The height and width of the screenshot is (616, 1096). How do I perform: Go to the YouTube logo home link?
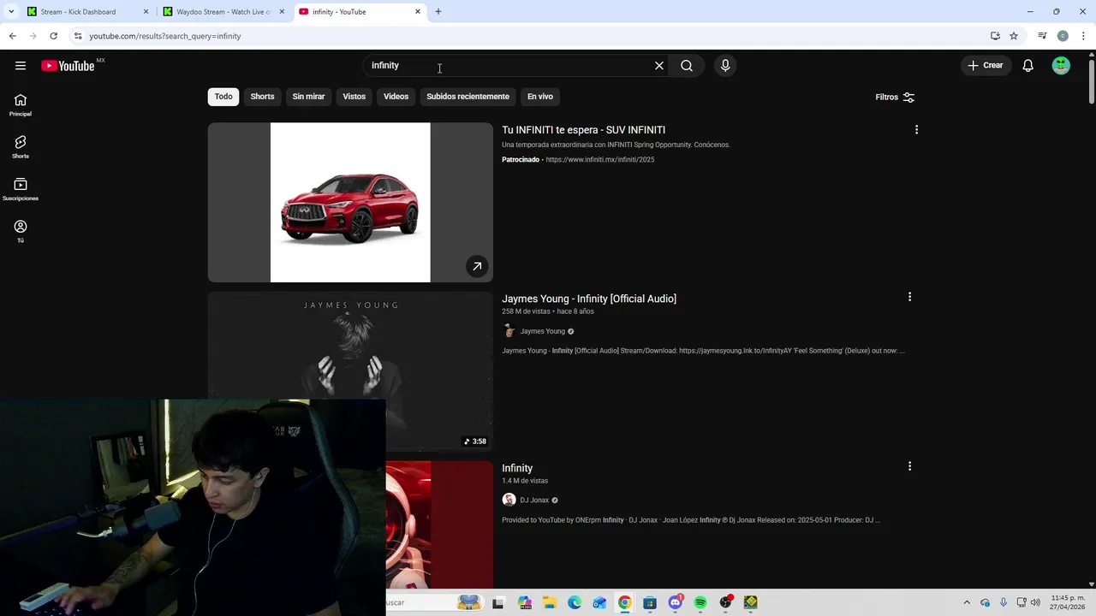pos(68,66)
